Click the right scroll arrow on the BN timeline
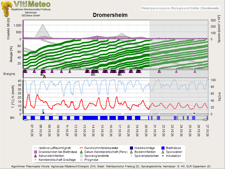Screen dimensions: 225x169 (205, 120)
